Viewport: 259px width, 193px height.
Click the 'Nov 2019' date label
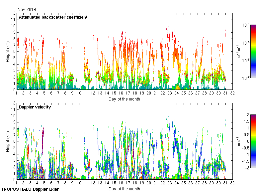[x=27, y=10]
